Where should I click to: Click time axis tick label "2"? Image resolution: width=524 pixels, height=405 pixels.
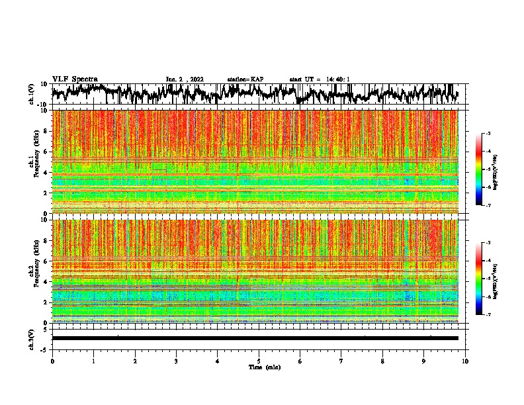click(135, 361)
